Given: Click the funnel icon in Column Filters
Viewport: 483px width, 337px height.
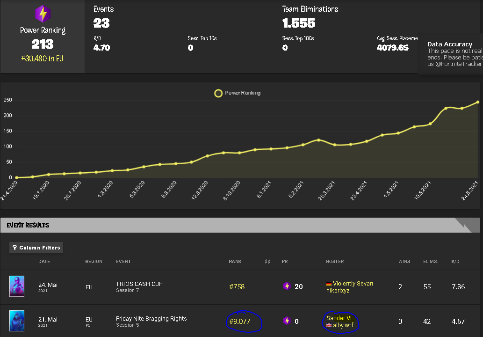Looking at the screenshot, I should tap(15, 248).
